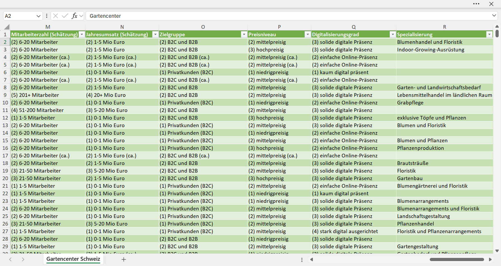Click the vertical scrollbar up arrow
Screen dimensions: 501x266
point(497,26)
